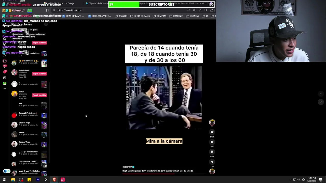
Task: Open messages icon with 47 badge
Action: (4, 72)
